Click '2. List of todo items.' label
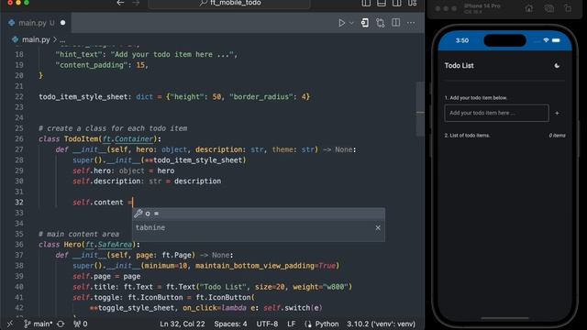 pyautogui.click(x=467, y=136)
